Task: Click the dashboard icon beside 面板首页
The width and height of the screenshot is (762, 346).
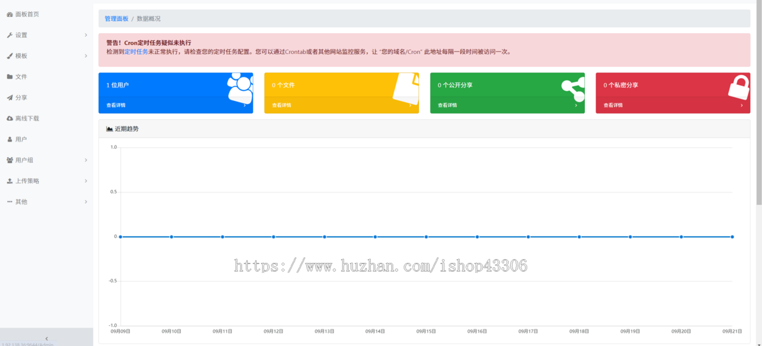Action: 10,14
